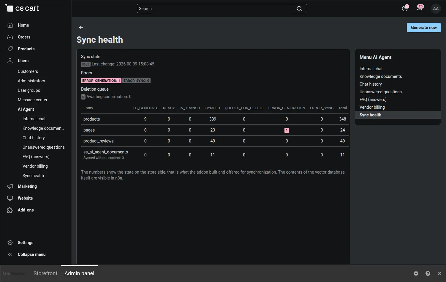Screen dimensions: 446x282
Task: Click the CS-Cart logo
Action: click(x=22, y=8)
